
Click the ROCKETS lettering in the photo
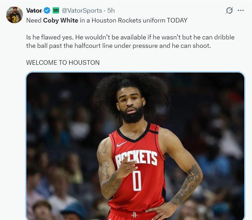136,158
